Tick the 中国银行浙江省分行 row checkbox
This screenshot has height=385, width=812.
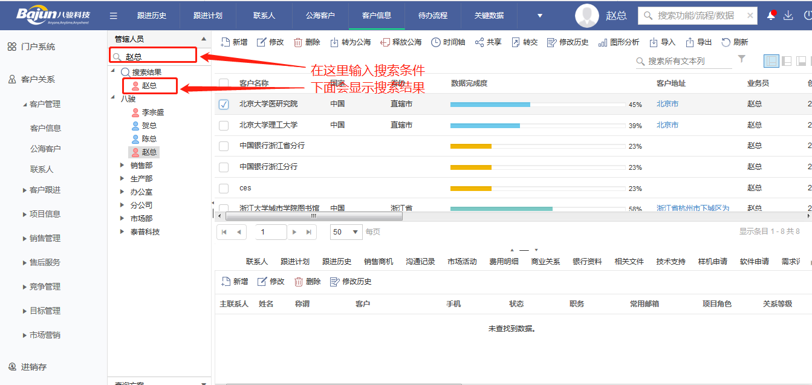tap(224, 146)
